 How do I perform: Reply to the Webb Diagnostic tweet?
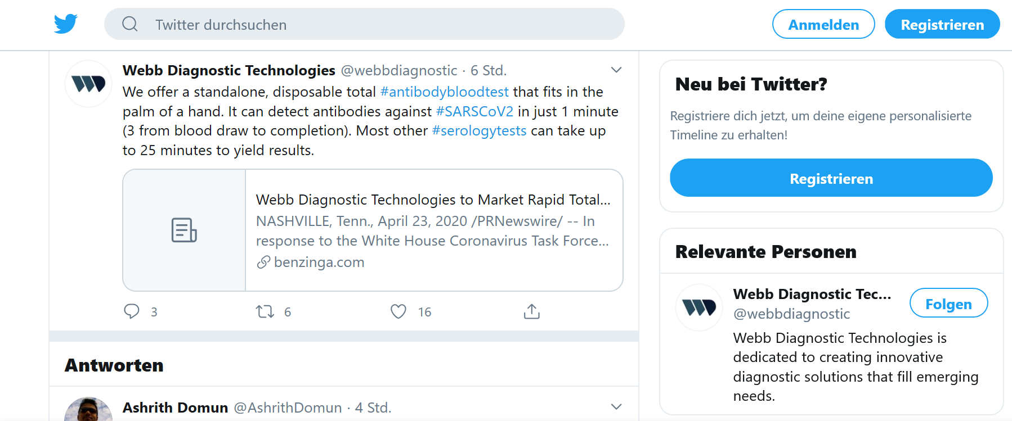(132, 311)
